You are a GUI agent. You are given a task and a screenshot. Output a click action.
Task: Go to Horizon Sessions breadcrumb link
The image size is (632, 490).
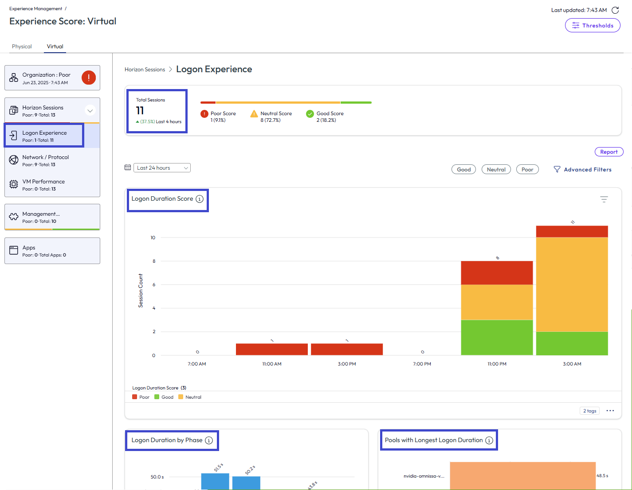(x=145, y=70)
